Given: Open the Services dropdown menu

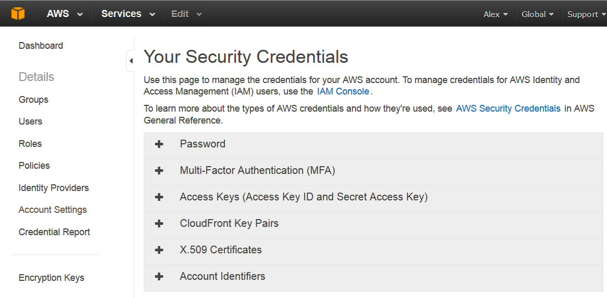Looking at the screenshot, I should (x=128, y=14).
